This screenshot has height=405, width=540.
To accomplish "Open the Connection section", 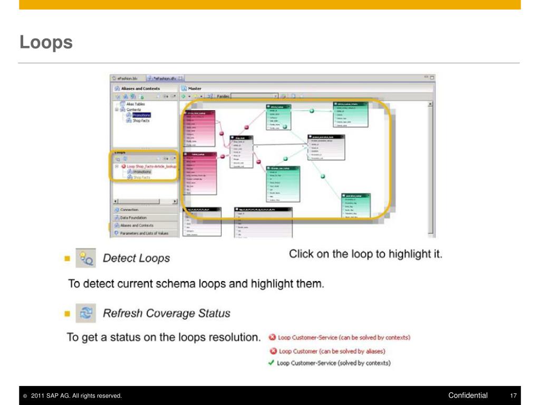I will [x=145, y=210].
